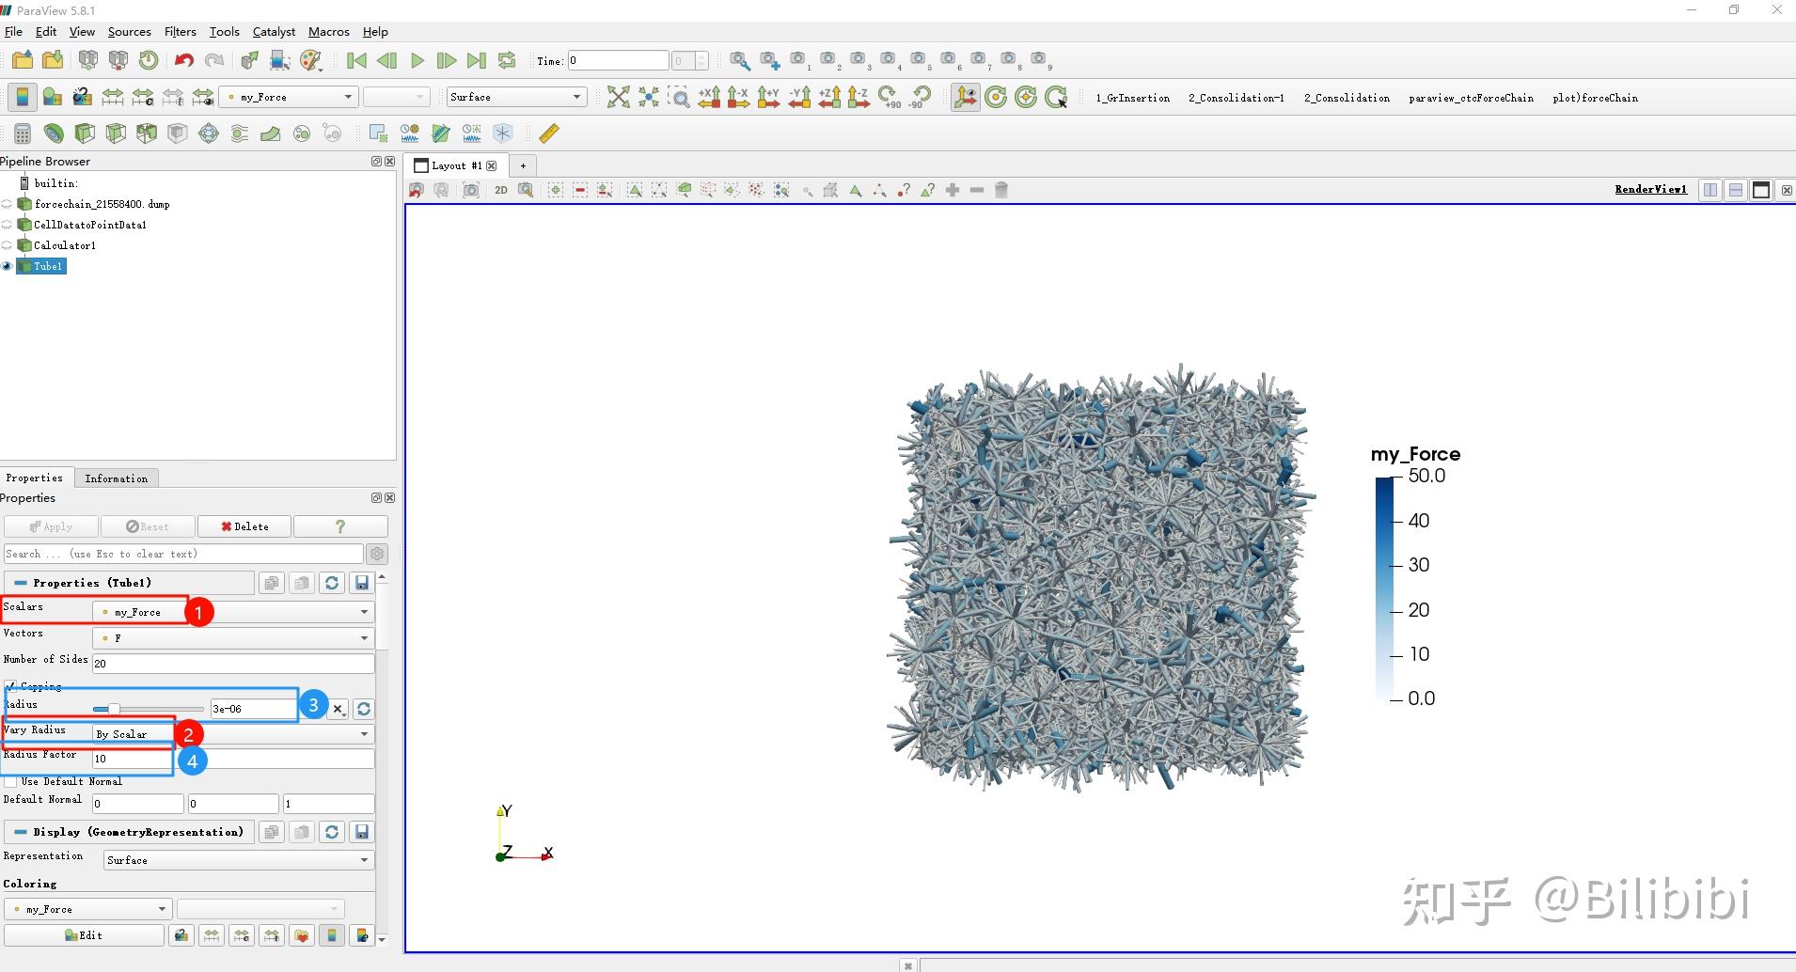Toggle the Capping checkbox
The height and width of the screenshot is (972, 1796).
[10, 686]
